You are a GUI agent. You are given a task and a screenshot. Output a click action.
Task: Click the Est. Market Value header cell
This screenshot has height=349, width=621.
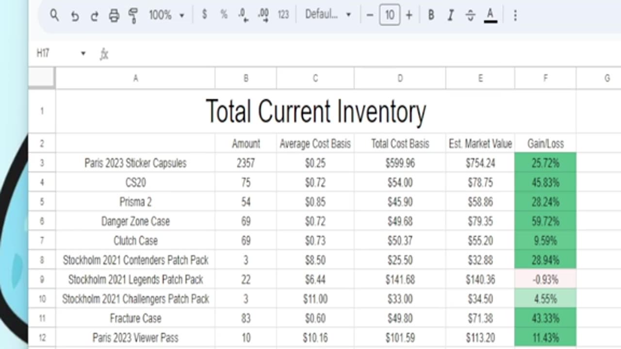click(480, 143)
